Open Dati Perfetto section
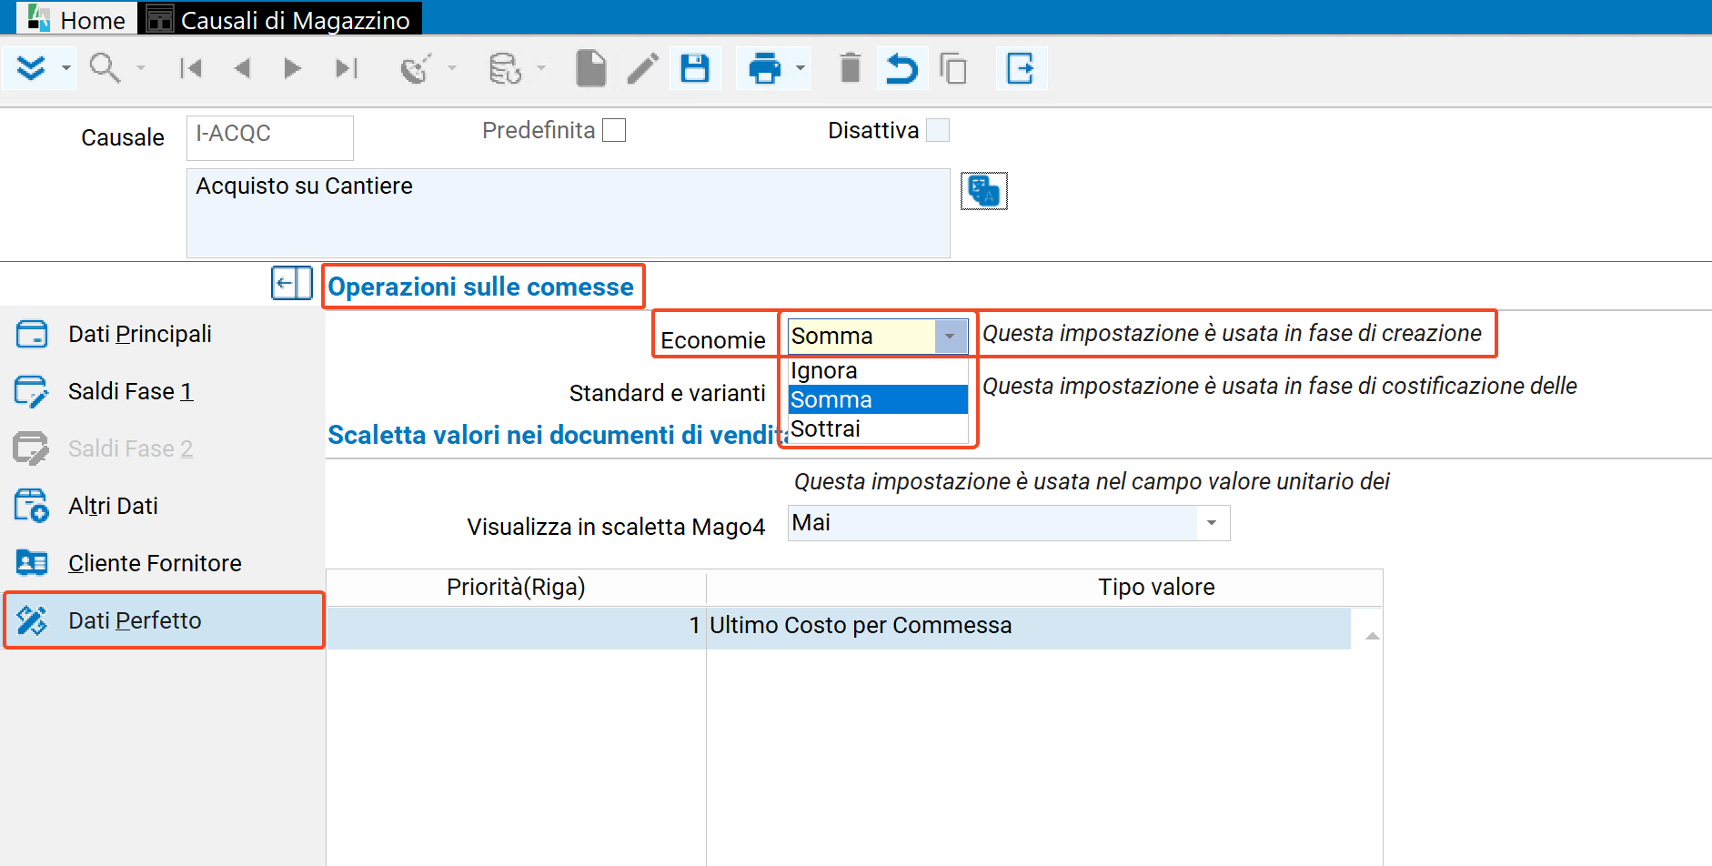The height and width of the screenshot is (866, 1712). 163,620
